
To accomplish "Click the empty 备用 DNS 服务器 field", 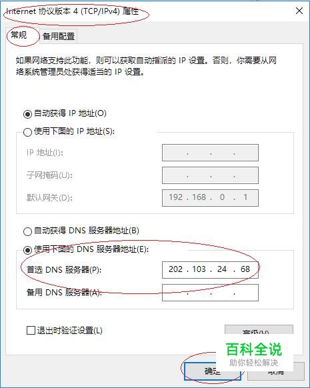I will tap(210, 293).
